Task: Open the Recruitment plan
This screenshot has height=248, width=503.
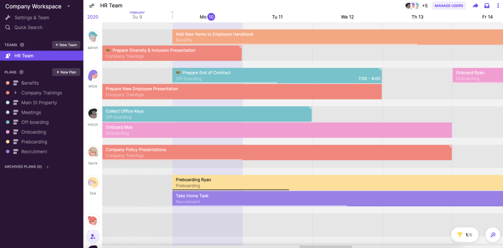Action: tap(34, 151)
